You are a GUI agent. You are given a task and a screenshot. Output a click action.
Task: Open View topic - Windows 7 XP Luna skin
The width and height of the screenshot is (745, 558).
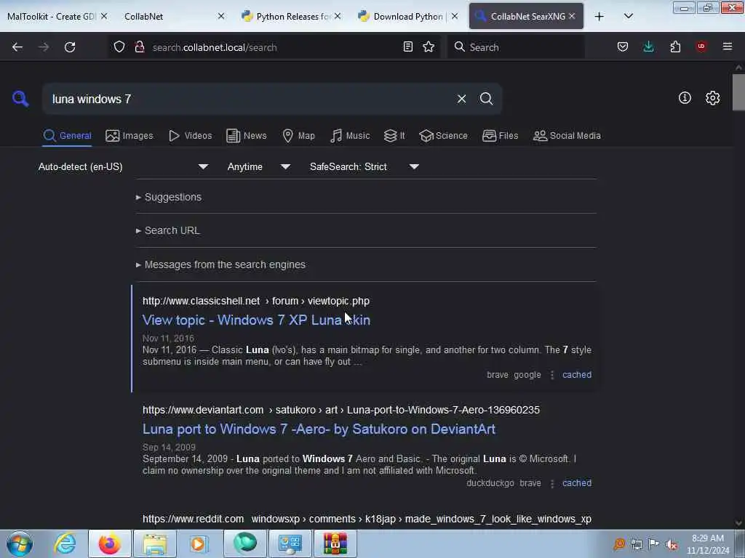point(256,320)
